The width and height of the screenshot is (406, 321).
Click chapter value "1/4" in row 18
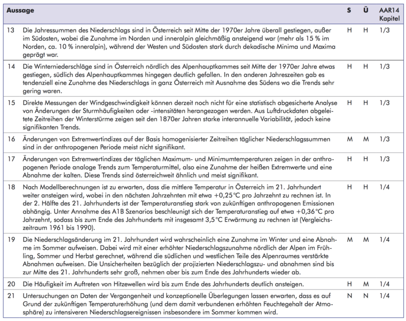385,188
